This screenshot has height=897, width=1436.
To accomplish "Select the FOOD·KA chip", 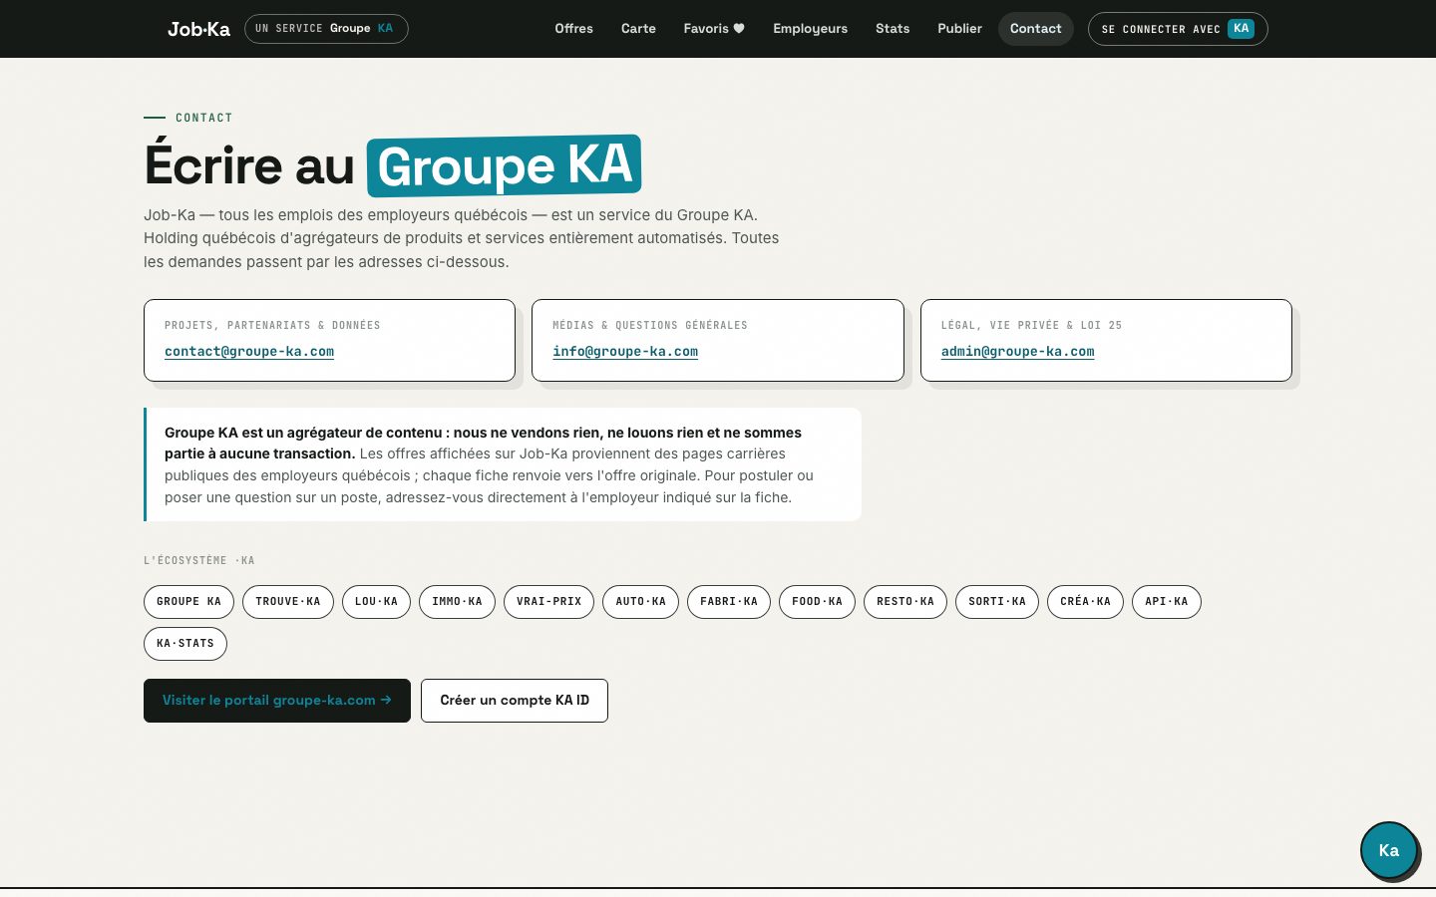I will coord(817,602).
